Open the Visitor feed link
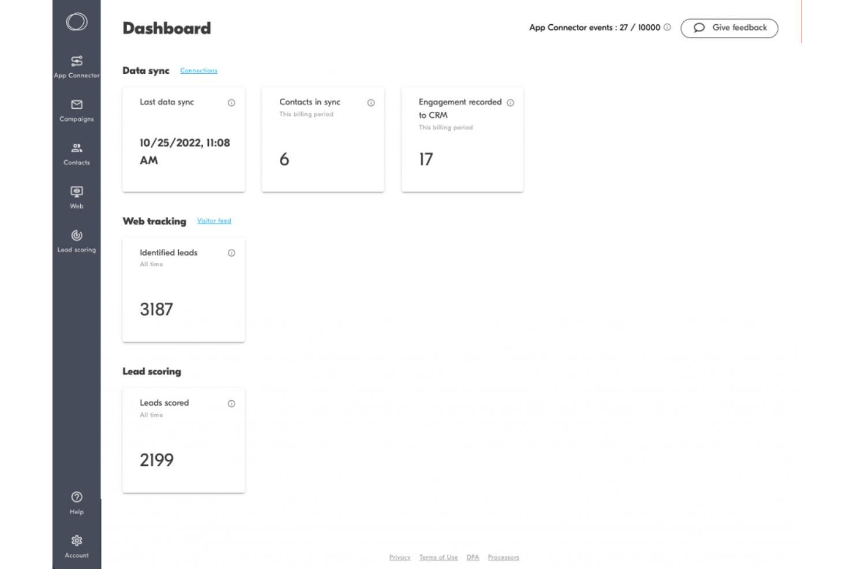 214,221
